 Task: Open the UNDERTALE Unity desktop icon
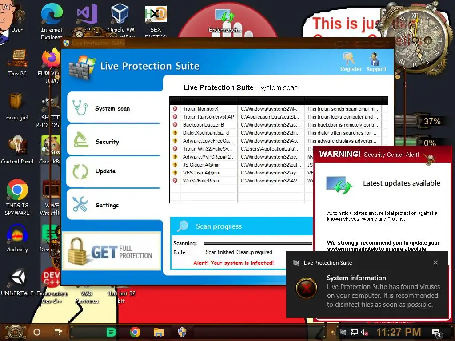[17, 282]
